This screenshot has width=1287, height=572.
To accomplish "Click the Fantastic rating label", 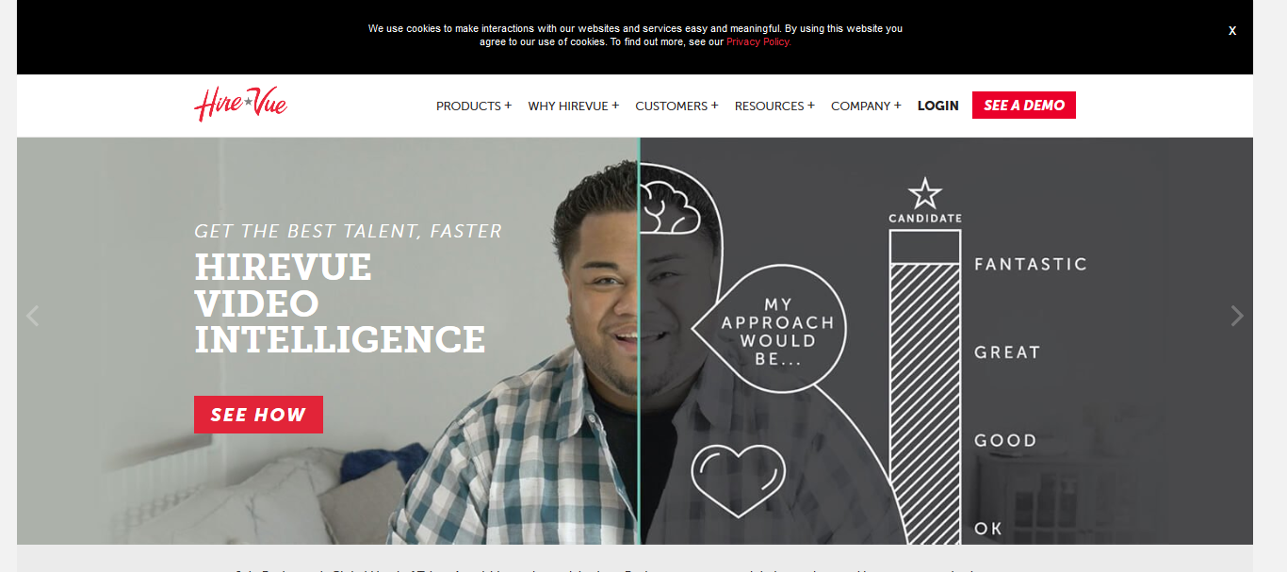I will pyautogui.click(x=1031, y=264).
